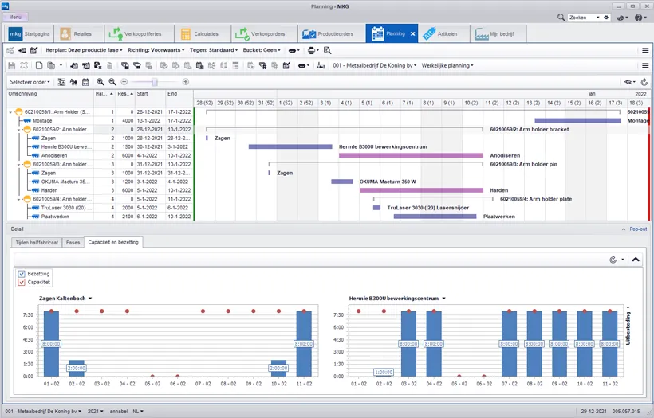654x418 pixels.
Task: Click the Zoeken search input field
Action: pyautogui.click(x=583, y=18)
